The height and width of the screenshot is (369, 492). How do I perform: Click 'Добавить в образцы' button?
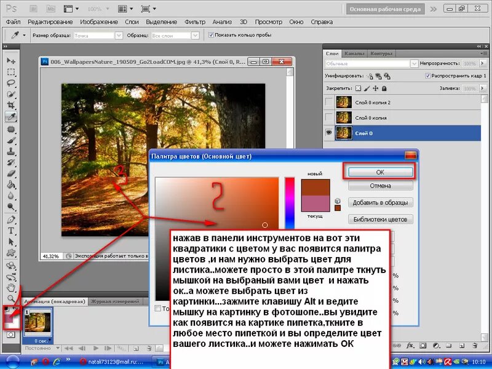point(380,202)
